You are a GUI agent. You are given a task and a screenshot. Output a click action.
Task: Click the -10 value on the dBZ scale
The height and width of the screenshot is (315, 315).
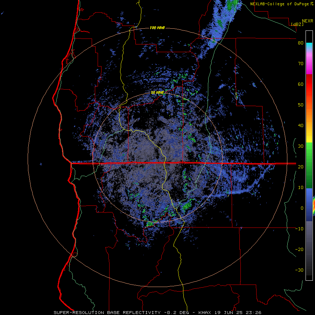[299, 229]
